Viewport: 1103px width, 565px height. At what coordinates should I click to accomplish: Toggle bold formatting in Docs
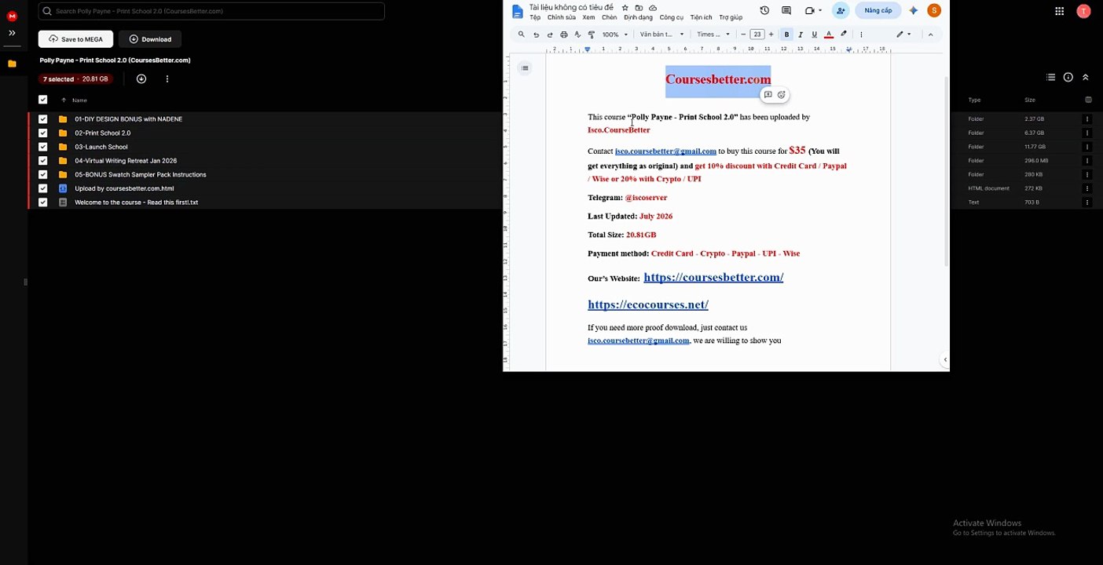(x=786, y=35)
